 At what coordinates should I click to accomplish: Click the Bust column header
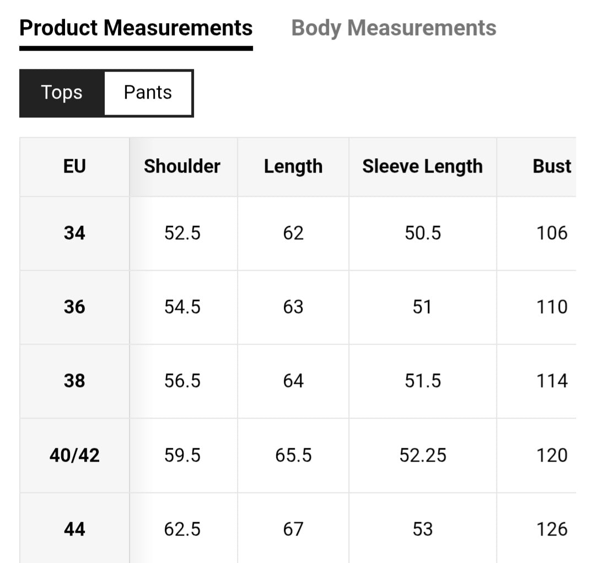[552, 167]
